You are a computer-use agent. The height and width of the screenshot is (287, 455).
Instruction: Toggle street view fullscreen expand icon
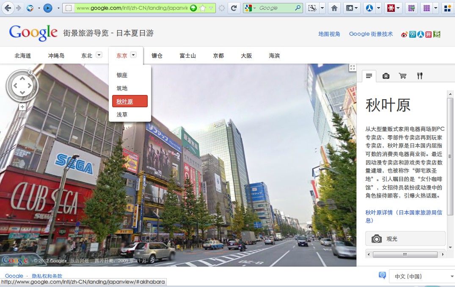click(x=353, y=67)
